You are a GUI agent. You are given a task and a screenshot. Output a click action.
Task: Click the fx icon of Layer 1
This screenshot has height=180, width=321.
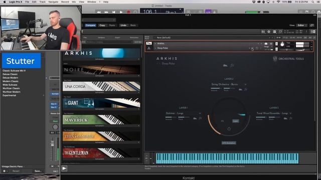[200, 118]
